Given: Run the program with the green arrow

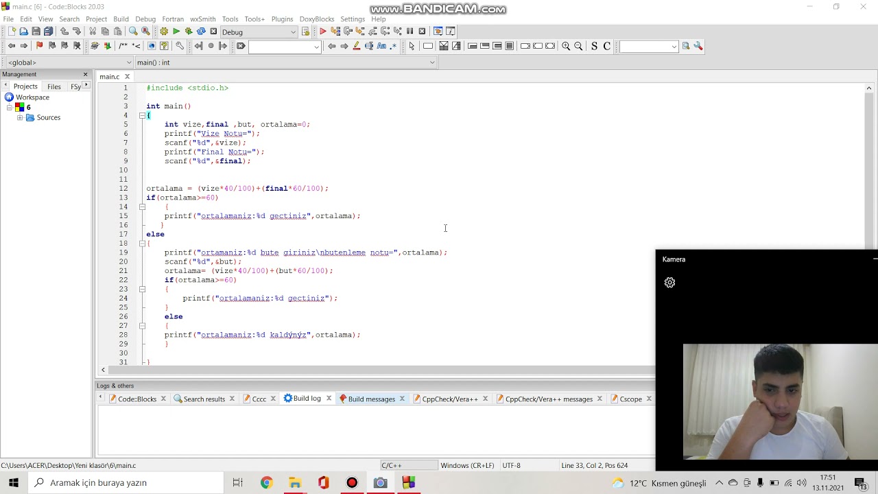Looking at the screenshot, I should (x=176, y=32).
